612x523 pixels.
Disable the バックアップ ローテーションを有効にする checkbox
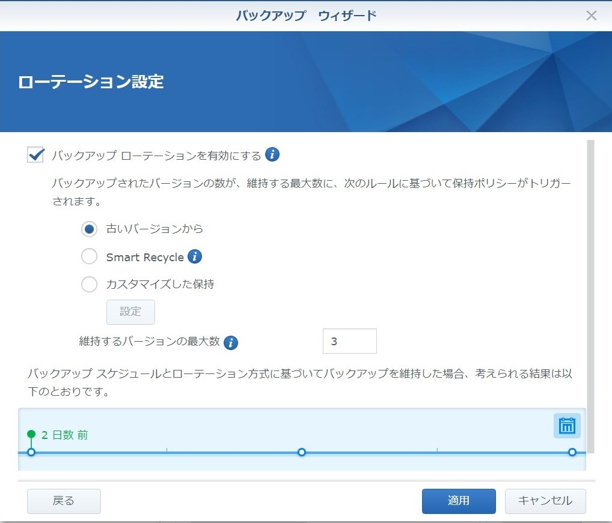[36, 155]
